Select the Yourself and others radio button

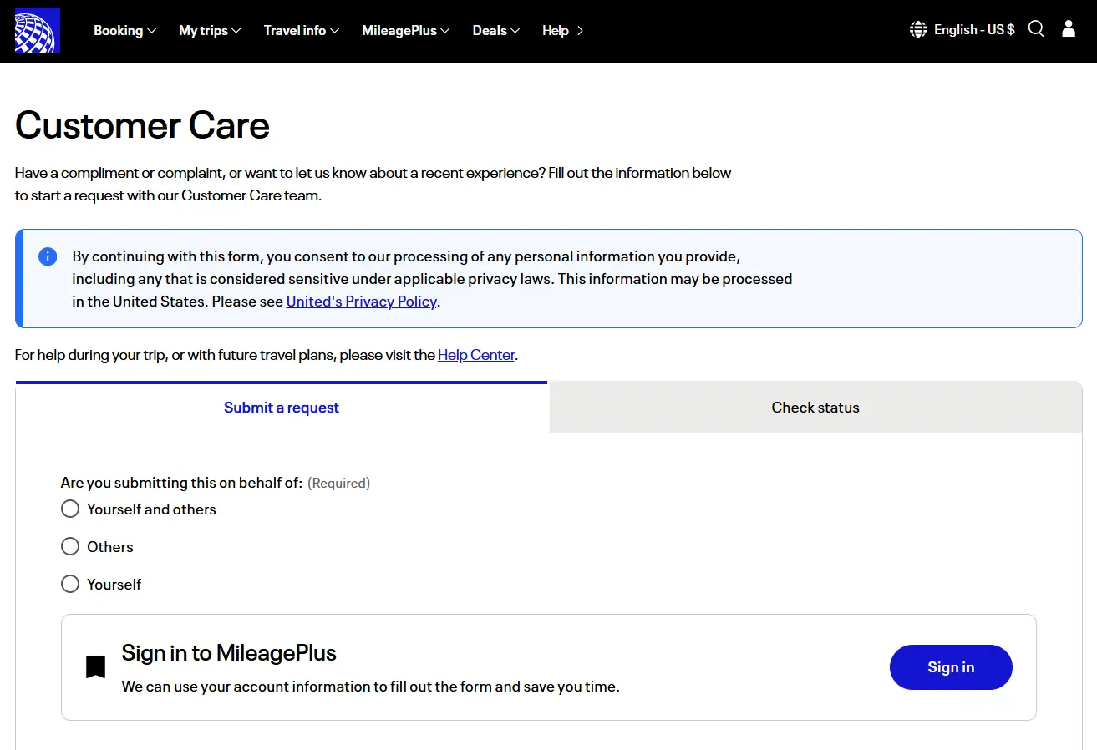click(x=70, y=509)
